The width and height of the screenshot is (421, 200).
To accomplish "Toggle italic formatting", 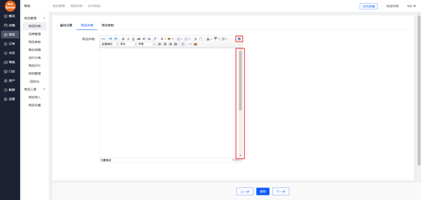I will pos(128,39).
